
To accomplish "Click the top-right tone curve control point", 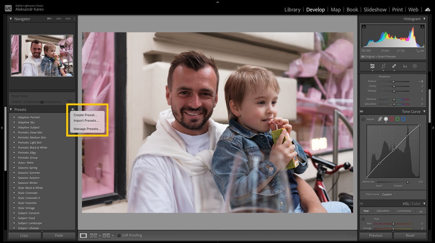I will (x=419, y=125).
